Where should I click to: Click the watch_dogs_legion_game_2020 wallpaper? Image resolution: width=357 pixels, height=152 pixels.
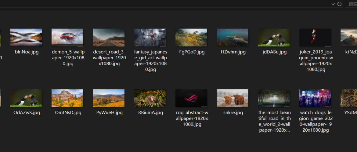(315, 98)
